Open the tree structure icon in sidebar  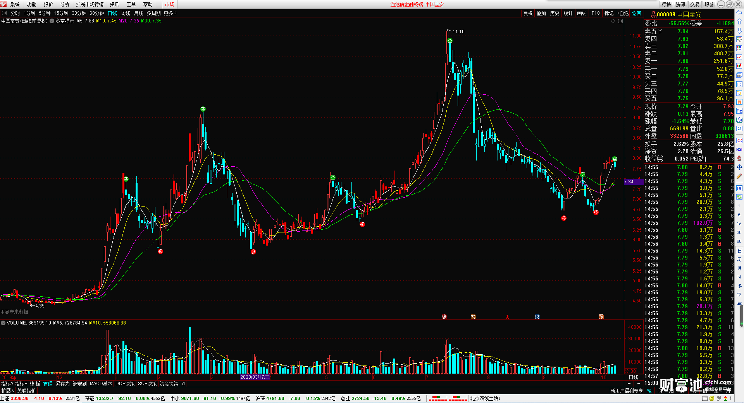[x=739, y=93]
